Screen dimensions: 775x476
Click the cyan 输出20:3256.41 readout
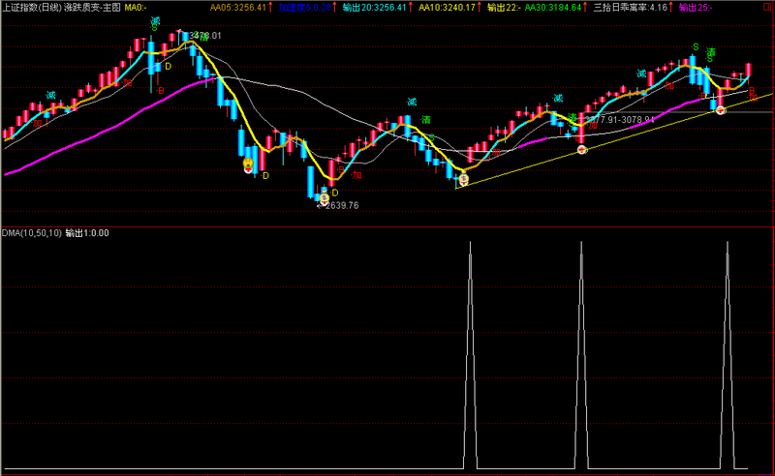pyautogui.click(x=374, y=8)
